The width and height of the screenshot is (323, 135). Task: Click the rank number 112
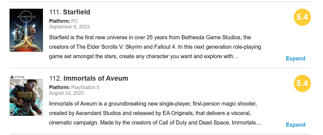(55, 78)
